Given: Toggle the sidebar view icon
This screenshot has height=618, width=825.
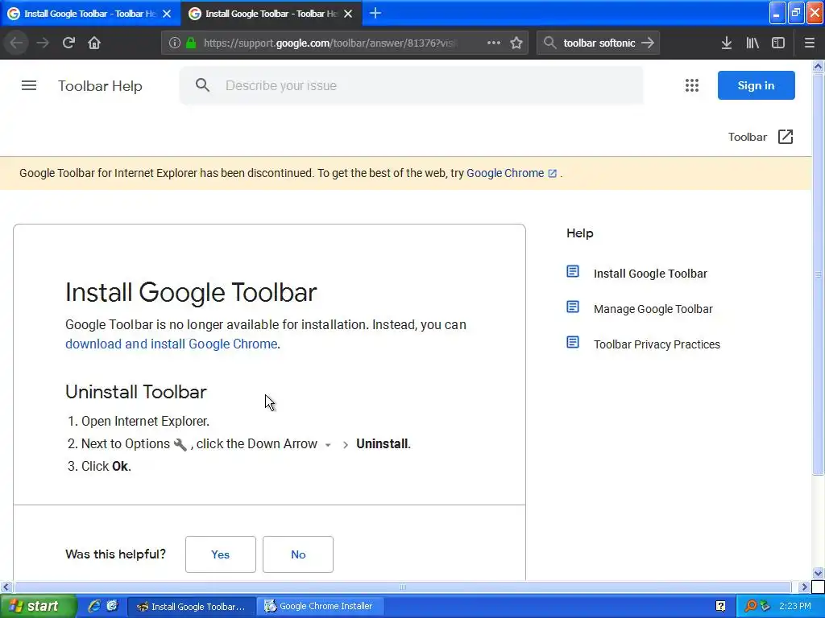Looking at the screenshot, I should click(778, 43).
